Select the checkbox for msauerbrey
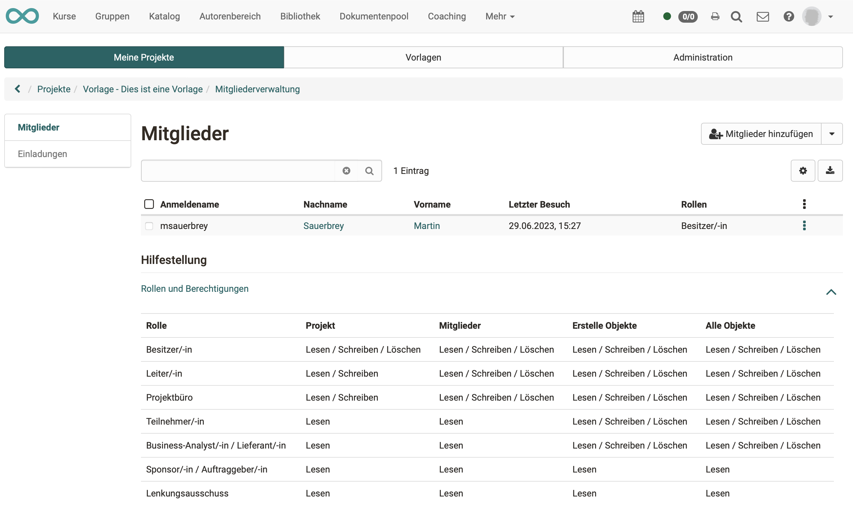 149,226
